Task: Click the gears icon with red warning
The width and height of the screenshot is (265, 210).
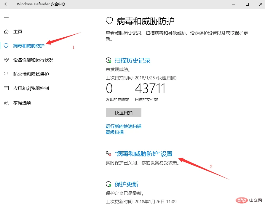Action: [x=108, y=154]
